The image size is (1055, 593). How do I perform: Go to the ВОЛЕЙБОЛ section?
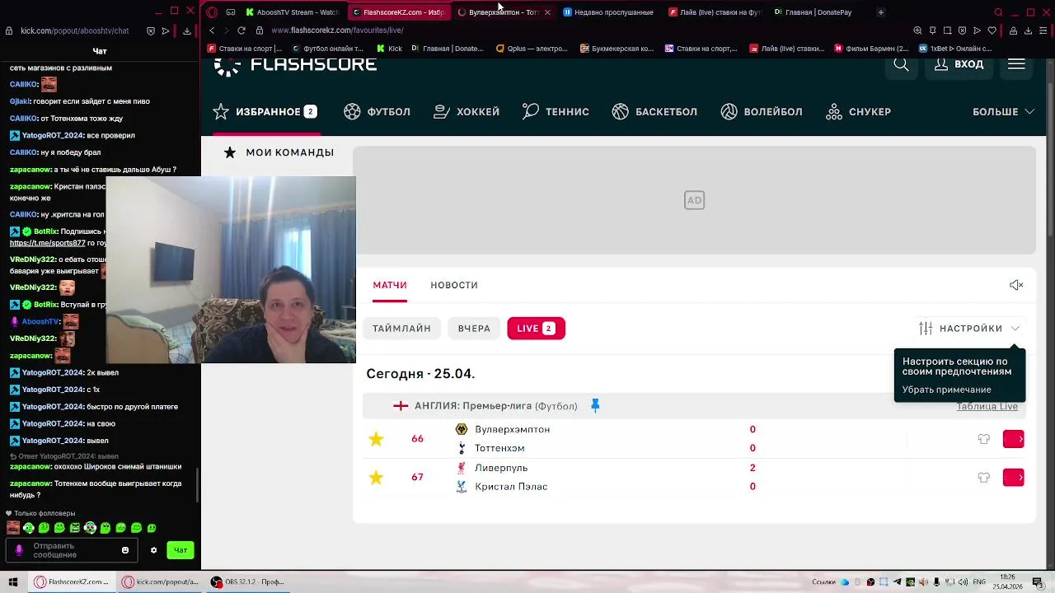click(x=761, y=112)
